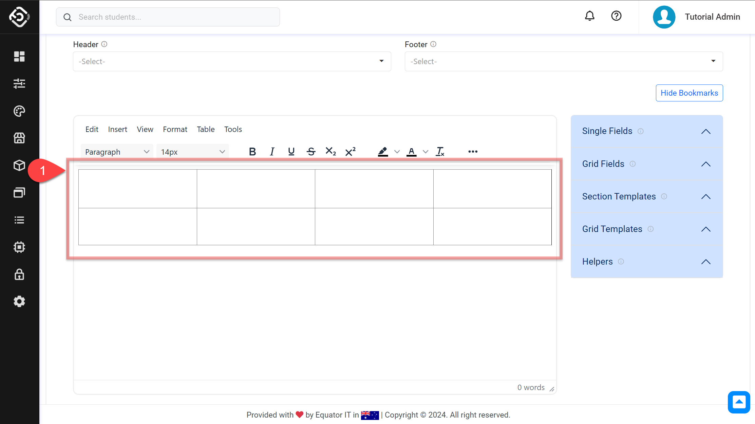Click the help question mark icon
The width and height of the screenshot is (755, 424).
click(616, 16)
